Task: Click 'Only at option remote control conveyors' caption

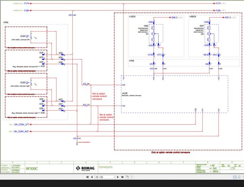Action: (x=170, y=152)
